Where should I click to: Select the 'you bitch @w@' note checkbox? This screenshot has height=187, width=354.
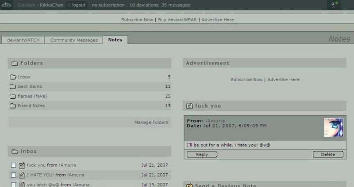click(14, 184)
